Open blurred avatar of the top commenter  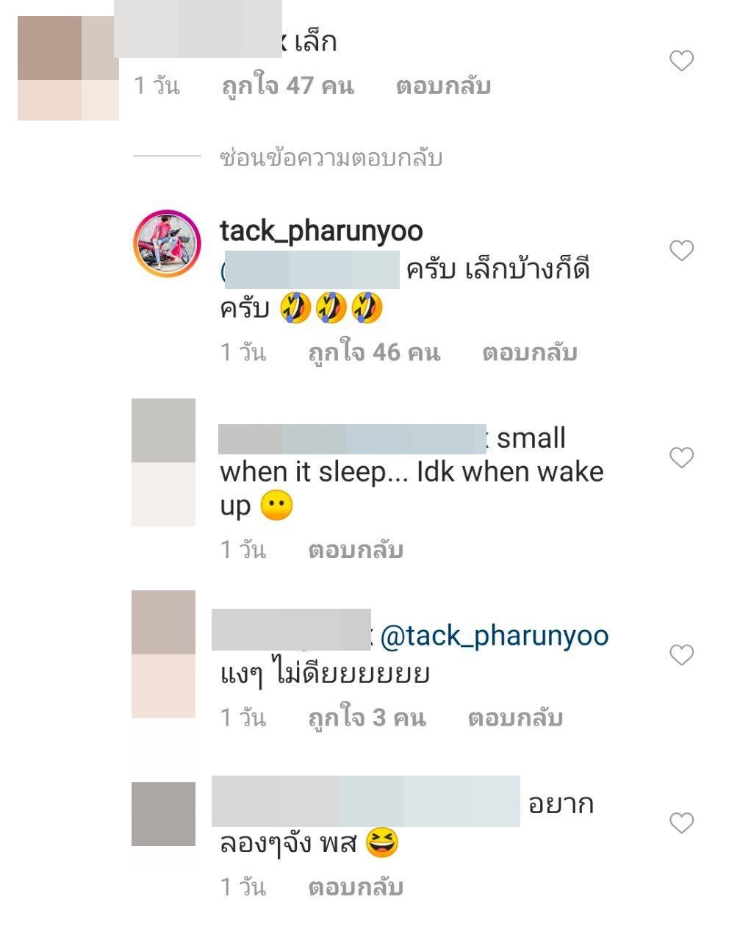click(68, 68)
